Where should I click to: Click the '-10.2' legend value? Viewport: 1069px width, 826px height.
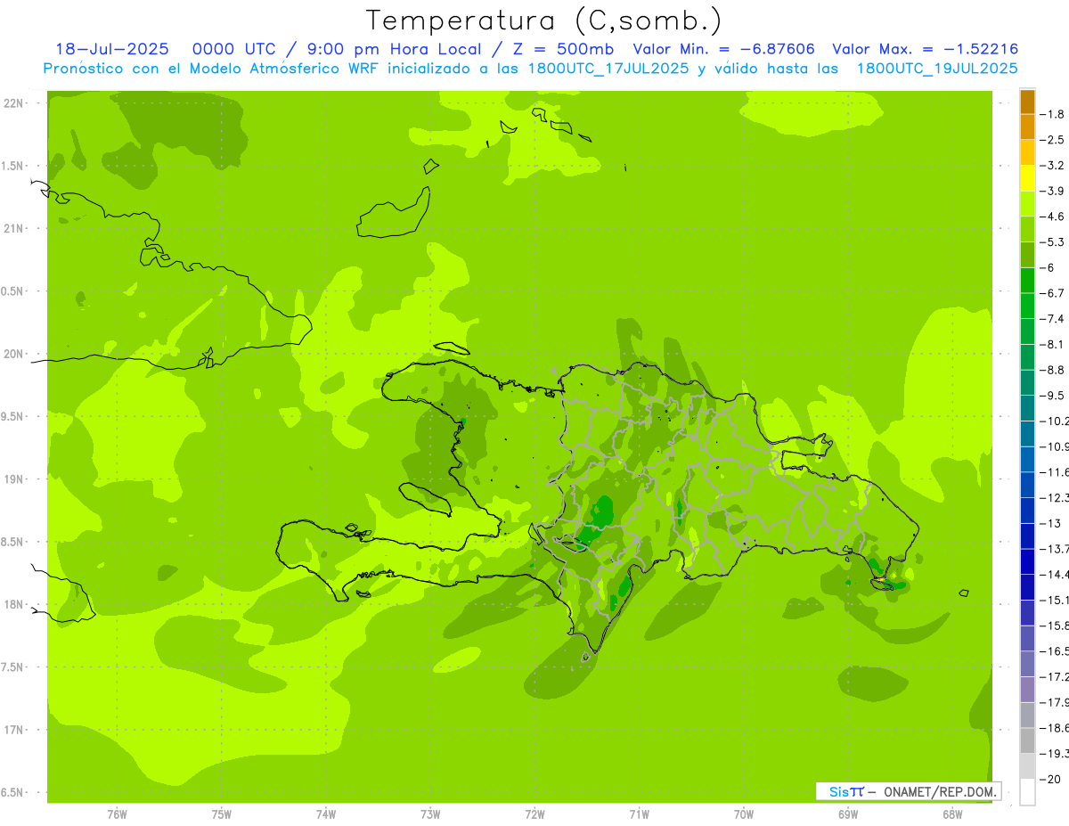coord(1054,421)
